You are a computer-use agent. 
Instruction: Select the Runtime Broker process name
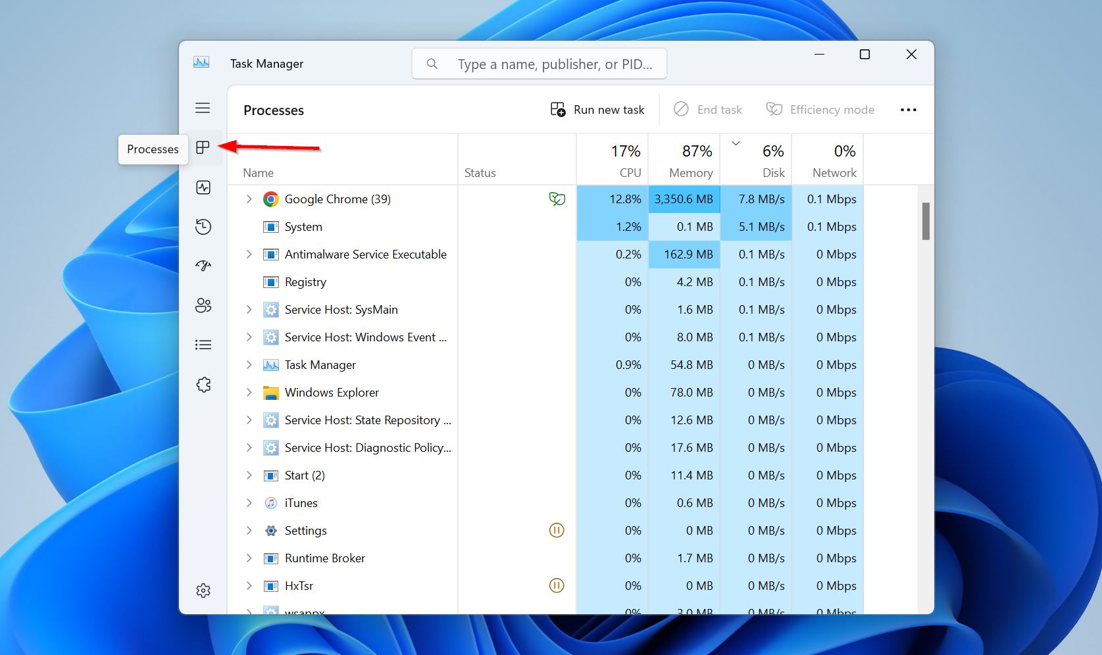[325, 558]
